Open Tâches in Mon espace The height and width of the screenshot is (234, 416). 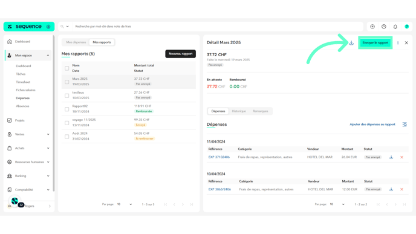(x=21, y=74)
